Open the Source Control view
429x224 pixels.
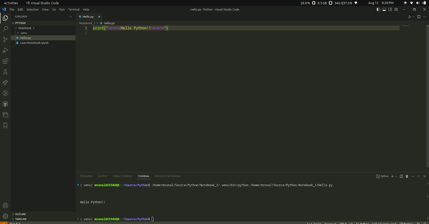tap(5, 39)
